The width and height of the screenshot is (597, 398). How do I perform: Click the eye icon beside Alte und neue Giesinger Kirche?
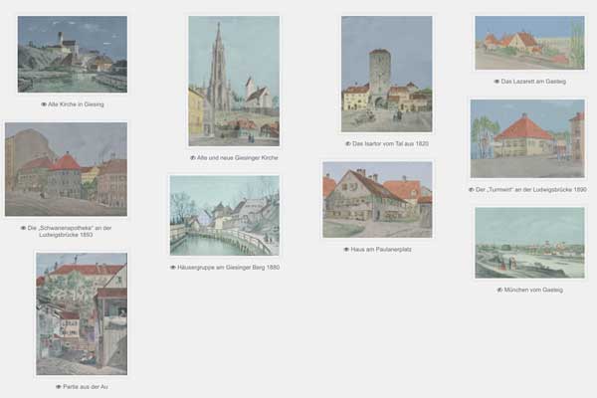click(x=193, y=157)
